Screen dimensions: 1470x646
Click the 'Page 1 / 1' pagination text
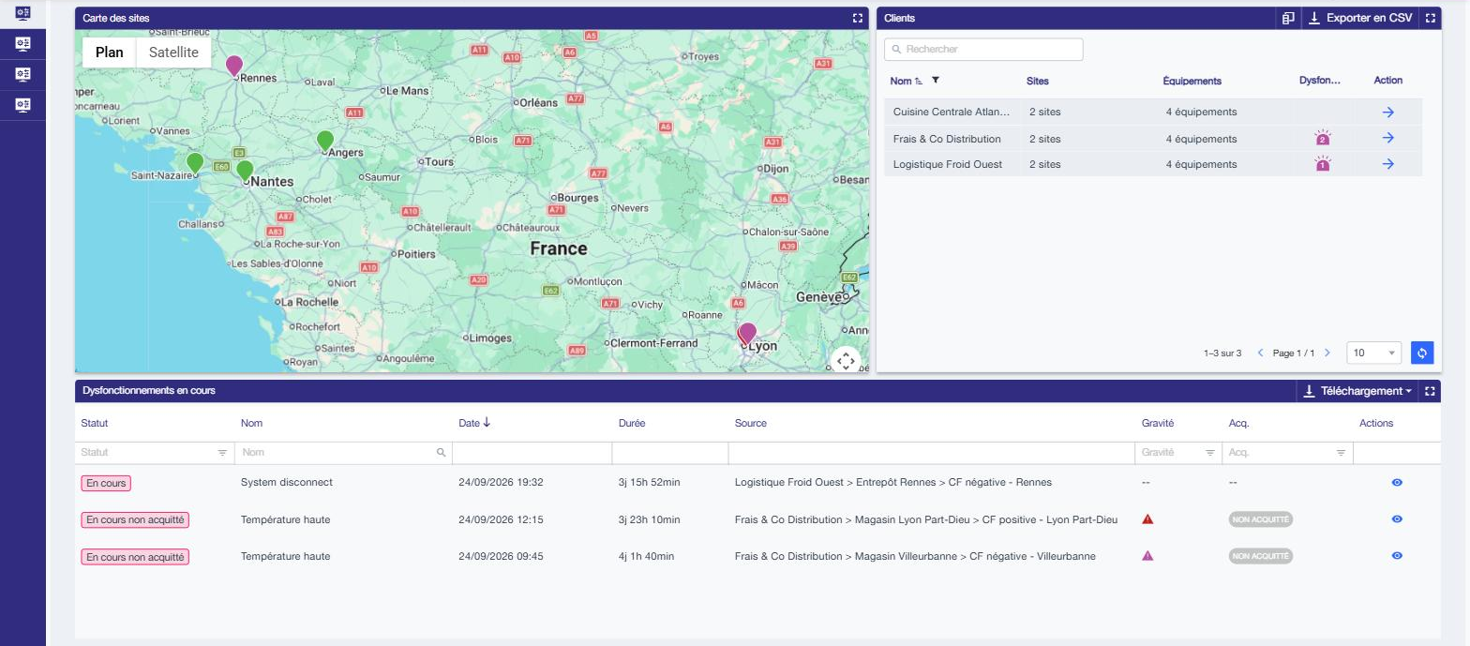click(1294, 353)
